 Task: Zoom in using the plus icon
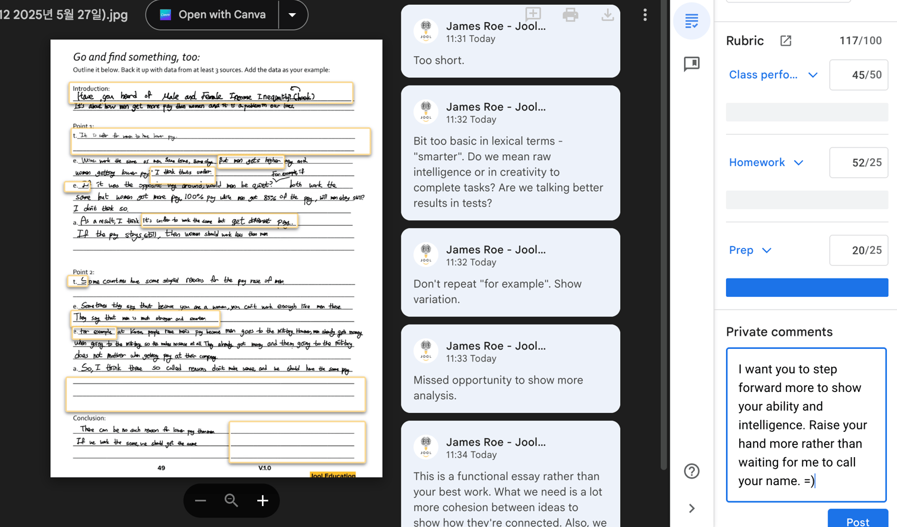[x=263, y=501]
